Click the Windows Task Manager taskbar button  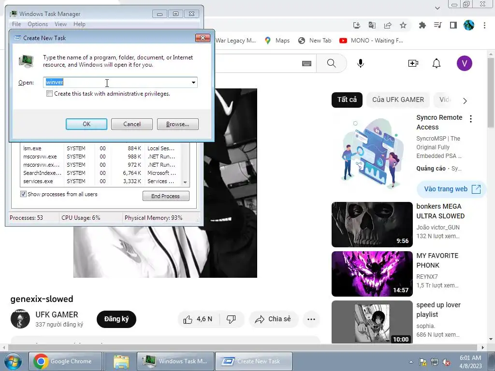pos(175,361)
